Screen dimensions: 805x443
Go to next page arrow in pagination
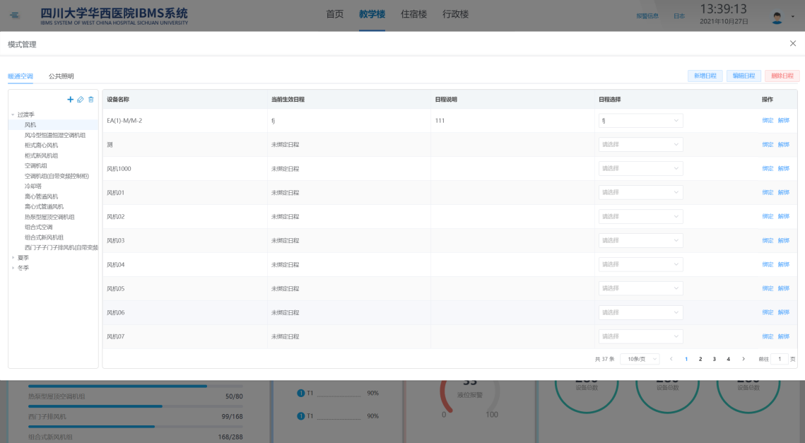743,359
